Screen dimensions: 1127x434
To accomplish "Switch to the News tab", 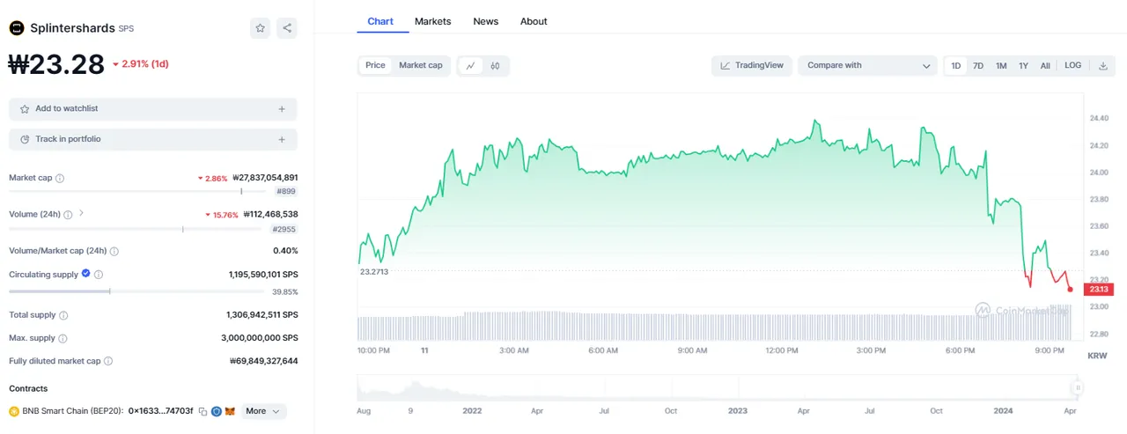I will pos(485,21).
